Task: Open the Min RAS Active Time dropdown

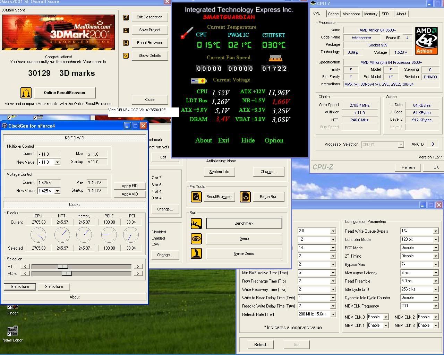Action: [333, 273]
